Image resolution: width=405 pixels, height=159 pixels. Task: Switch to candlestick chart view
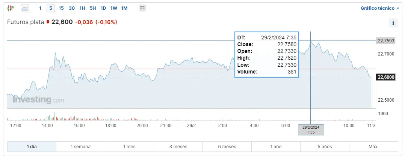pyautogui.click(x=11, y=8)
